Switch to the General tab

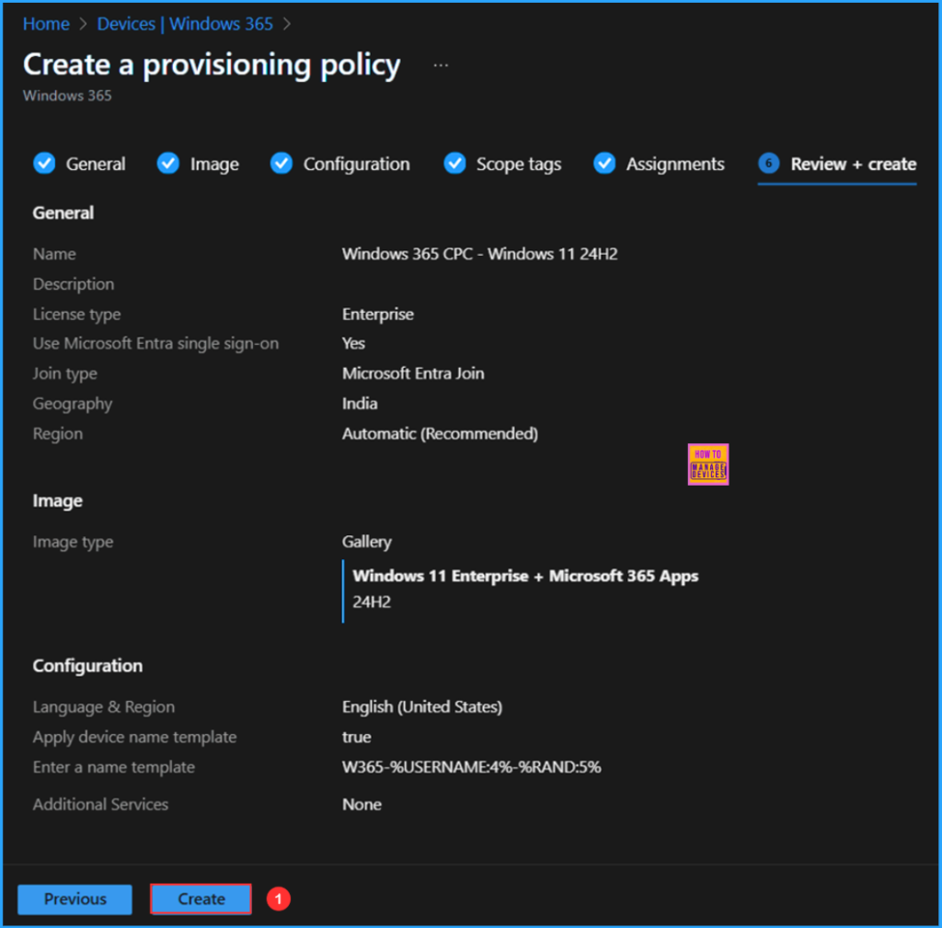pyautogui.click(x=96, y=164)
